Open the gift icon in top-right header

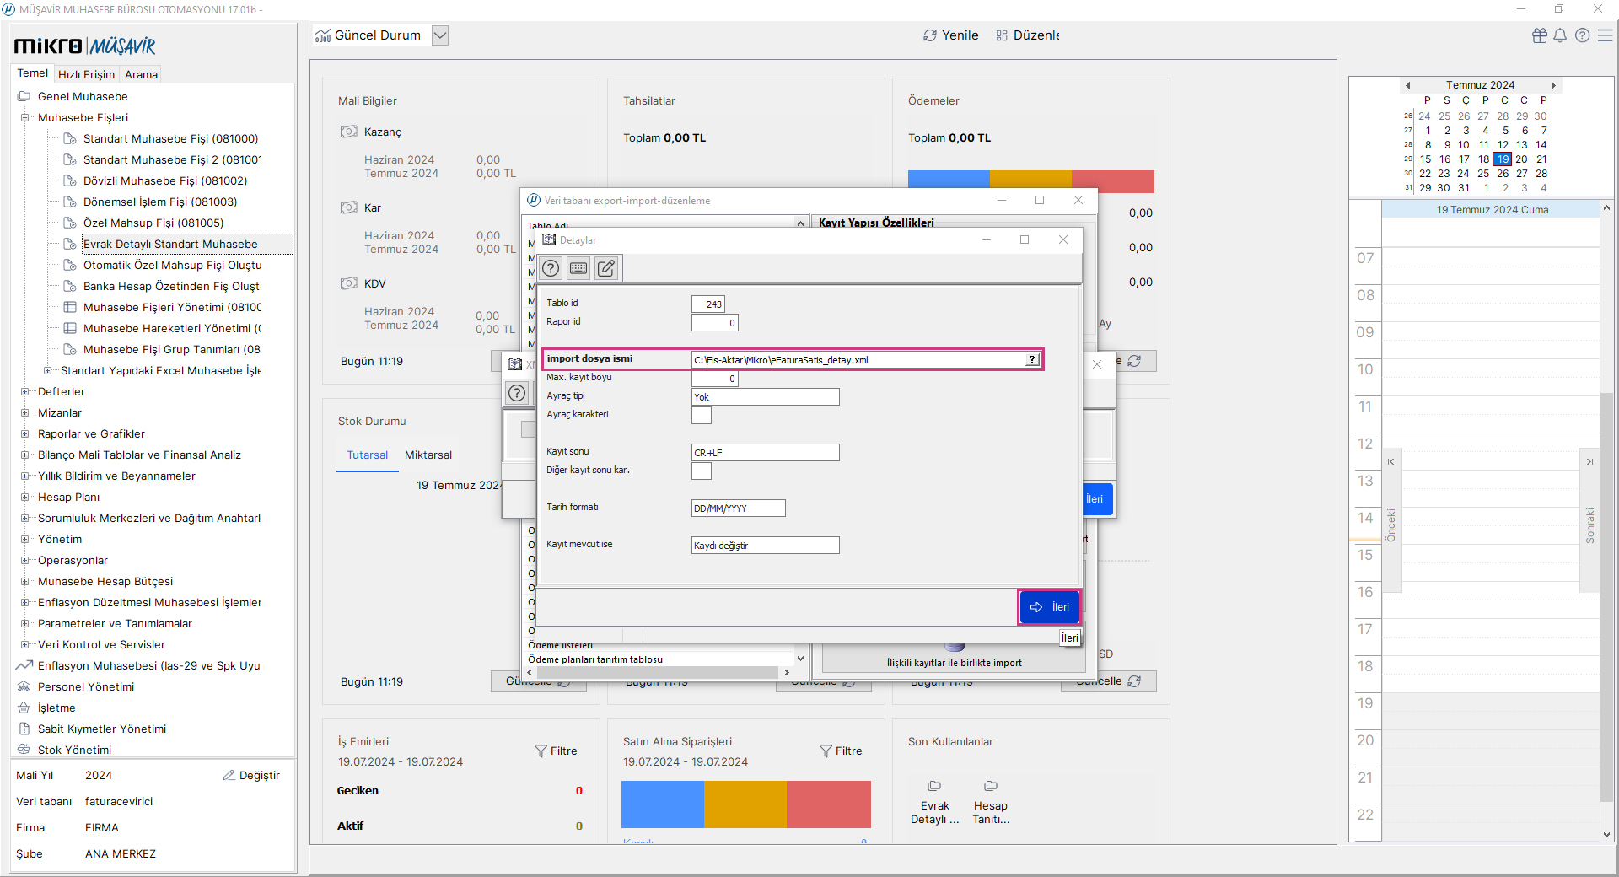1539,35
